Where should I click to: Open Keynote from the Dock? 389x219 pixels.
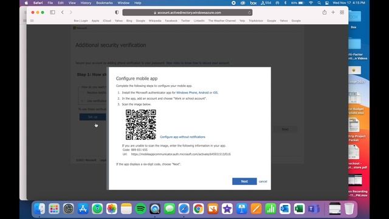242,209
